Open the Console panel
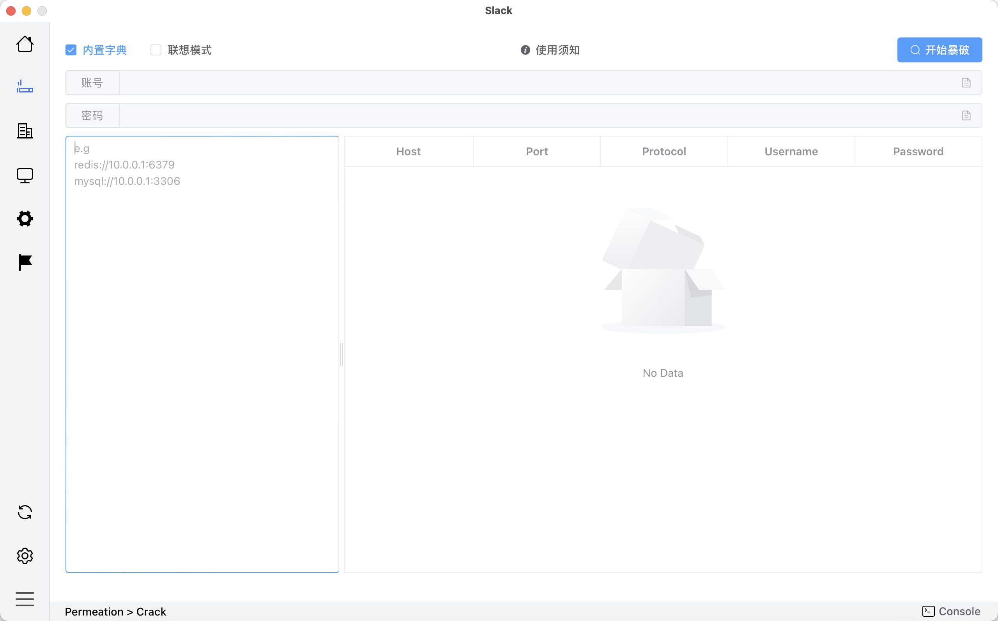The height and width of the screenshot is (621, 998). [951, 612]
